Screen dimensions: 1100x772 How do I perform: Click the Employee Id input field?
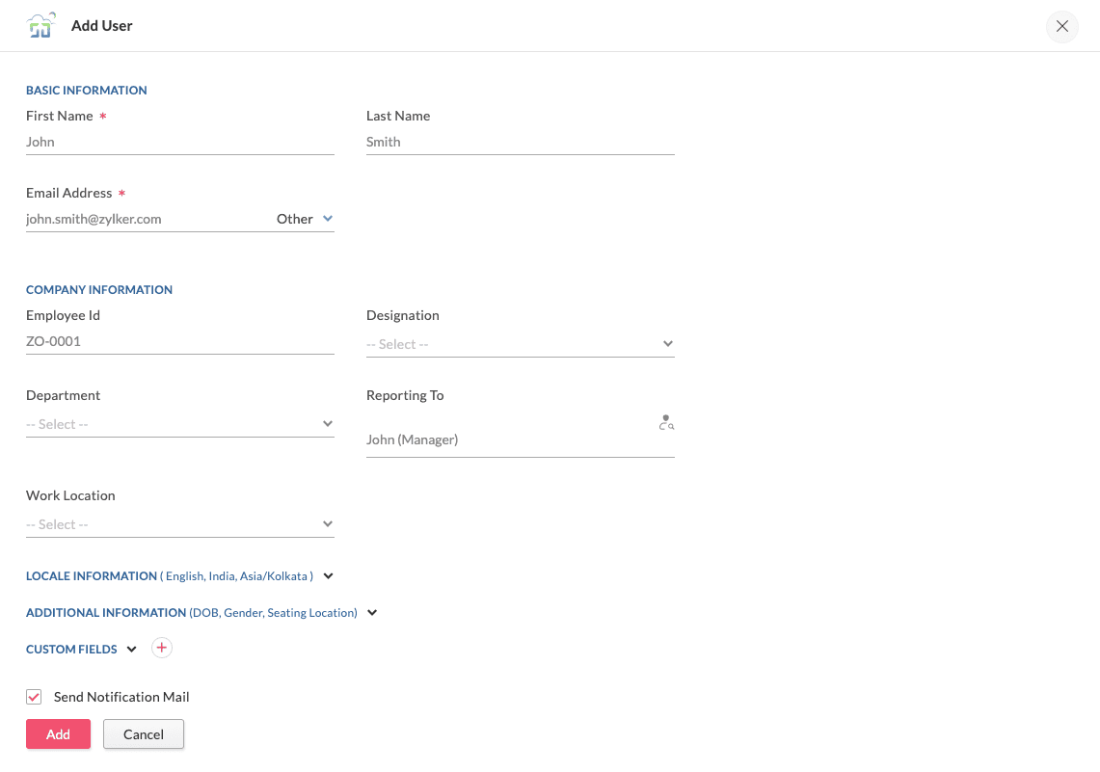pos(179,341)
